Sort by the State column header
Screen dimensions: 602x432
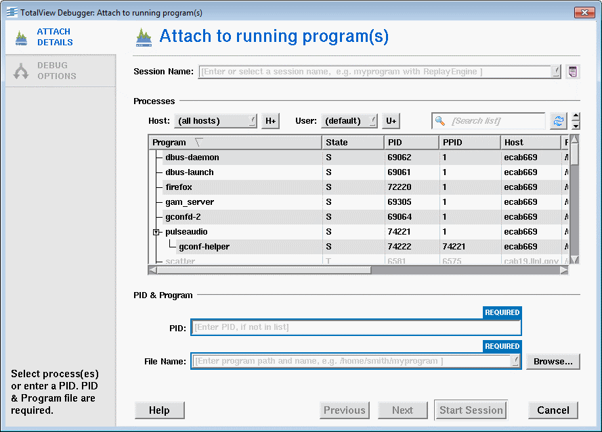point(352,143)
